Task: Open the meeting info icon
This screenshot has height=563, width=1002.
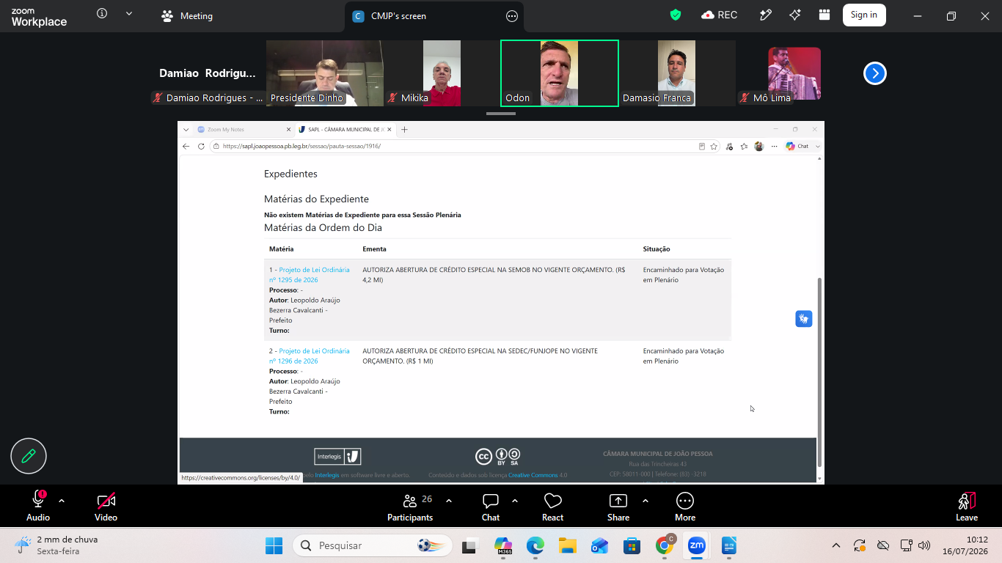Action: (x=102, y=14)
